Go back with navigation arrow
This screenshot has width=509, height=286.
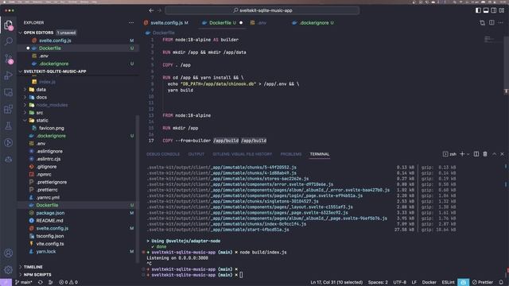pos(151,10)
